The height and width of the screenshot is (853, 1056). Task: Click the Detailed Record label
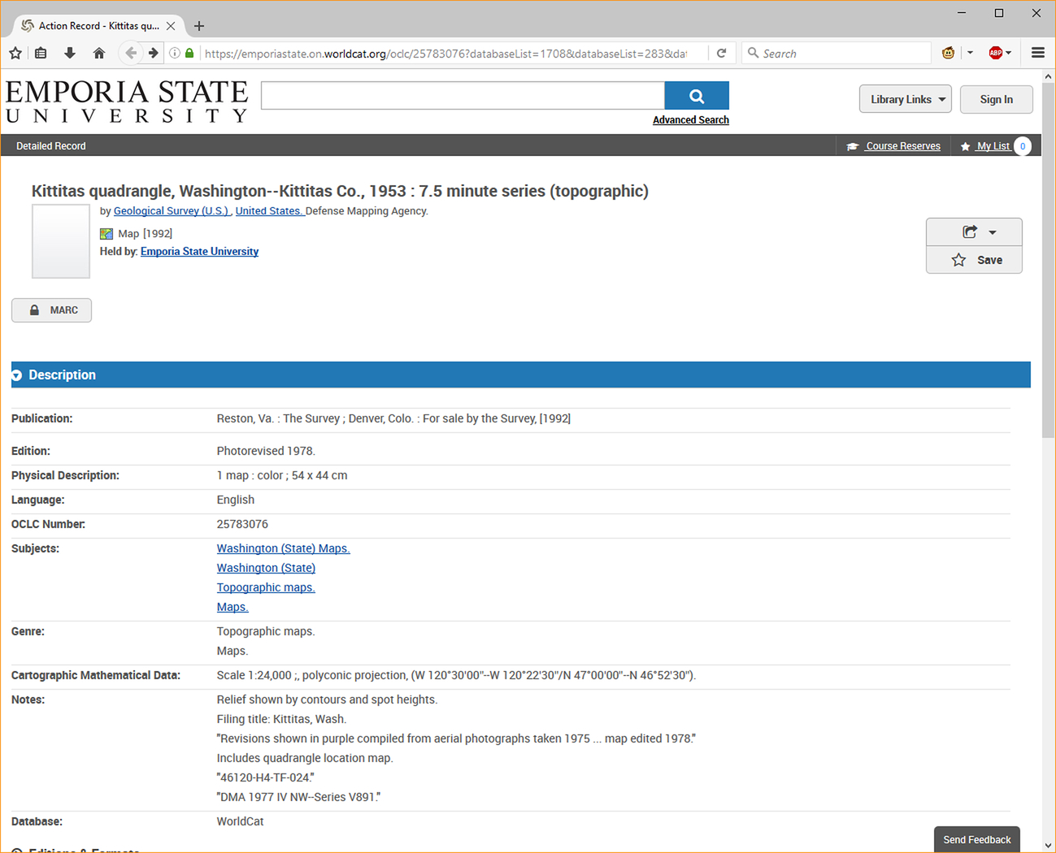[x=51, y=146]
